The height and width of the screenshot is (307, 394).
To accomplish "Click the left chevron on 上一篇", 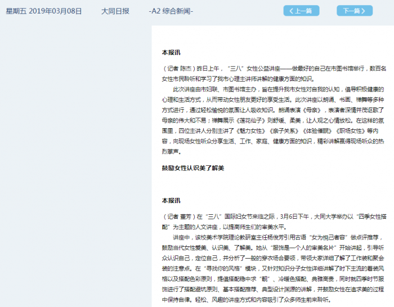I will pos(291,11).
